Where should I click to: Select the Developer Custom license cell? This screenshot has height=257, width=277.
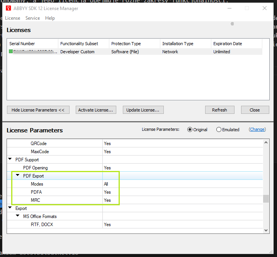77,52
